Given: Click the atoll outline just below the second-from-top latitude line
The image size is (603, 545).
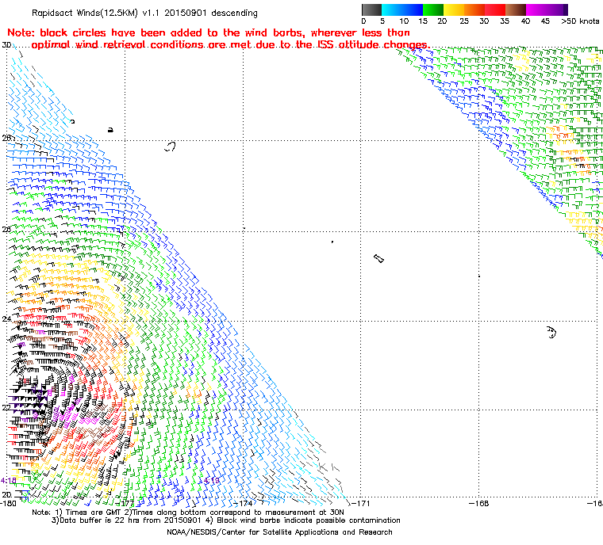Looking at the screenshot, I should click(170, 147).
